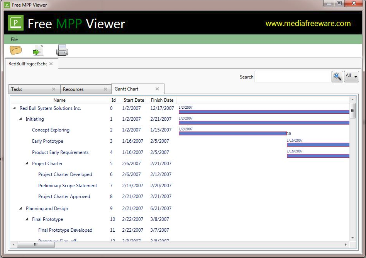Click the printer icon
Viewport: 366px width, 258px height.
[x=62, y=50]
